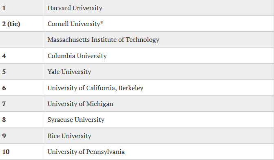Click the '2 (tie)' rank cell
The image size is (274, 160).
(x=22, y=24)
